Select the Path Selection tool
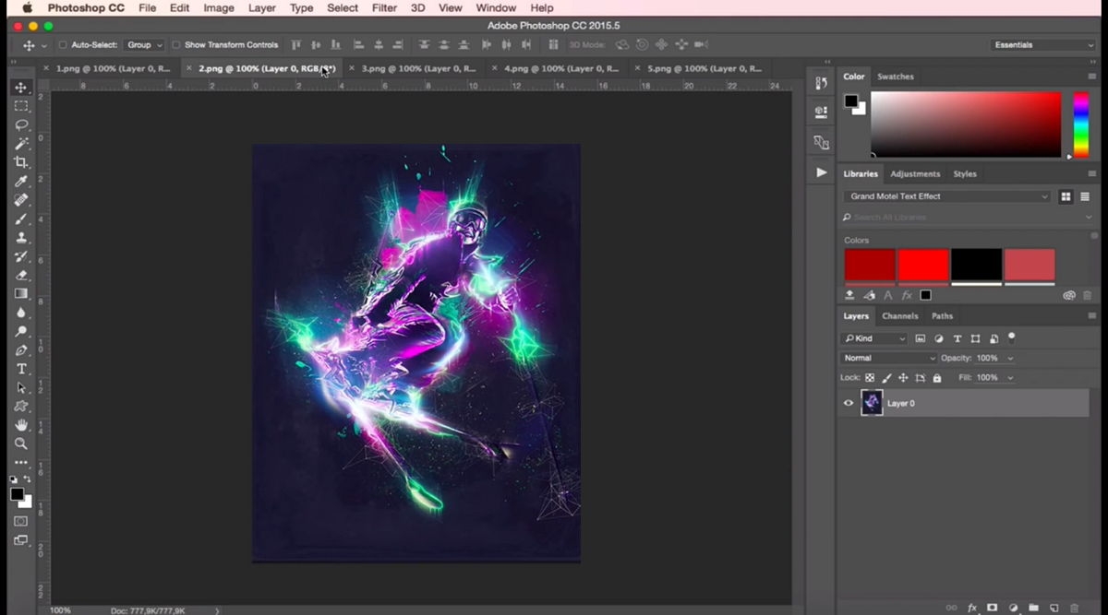Screen dimensions: 1108x615 point(21,387)
